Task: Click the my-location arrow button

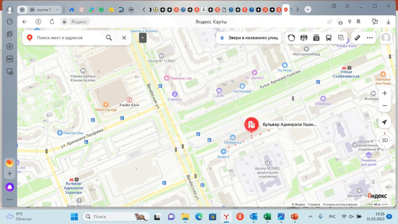Action: 384,122
